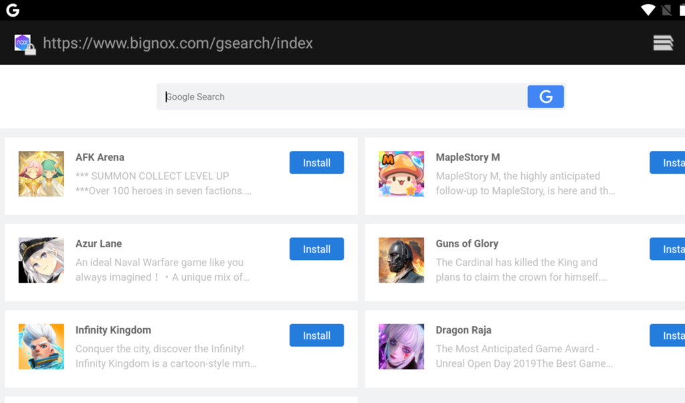Viewport: 685px width, 403px height.
Task: Open the Dragon Raja title
Action: (x=464, y=330)
